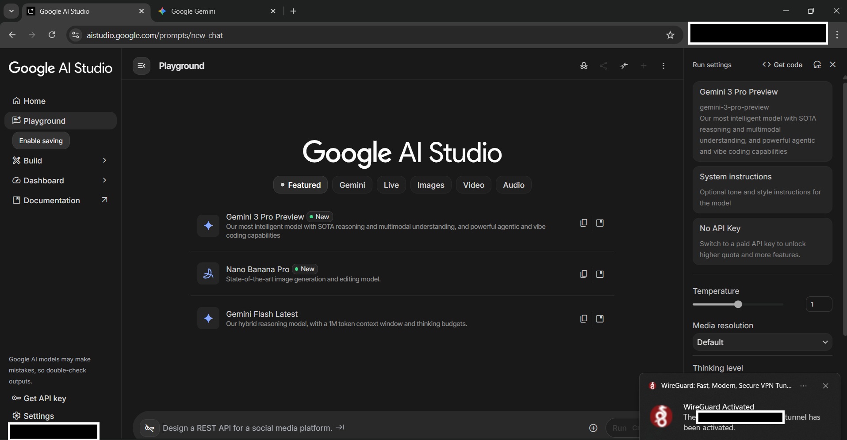Expand the Dashboard section in sidebar
The height and width of the screenshot is (440, 847).
point(104,180)
